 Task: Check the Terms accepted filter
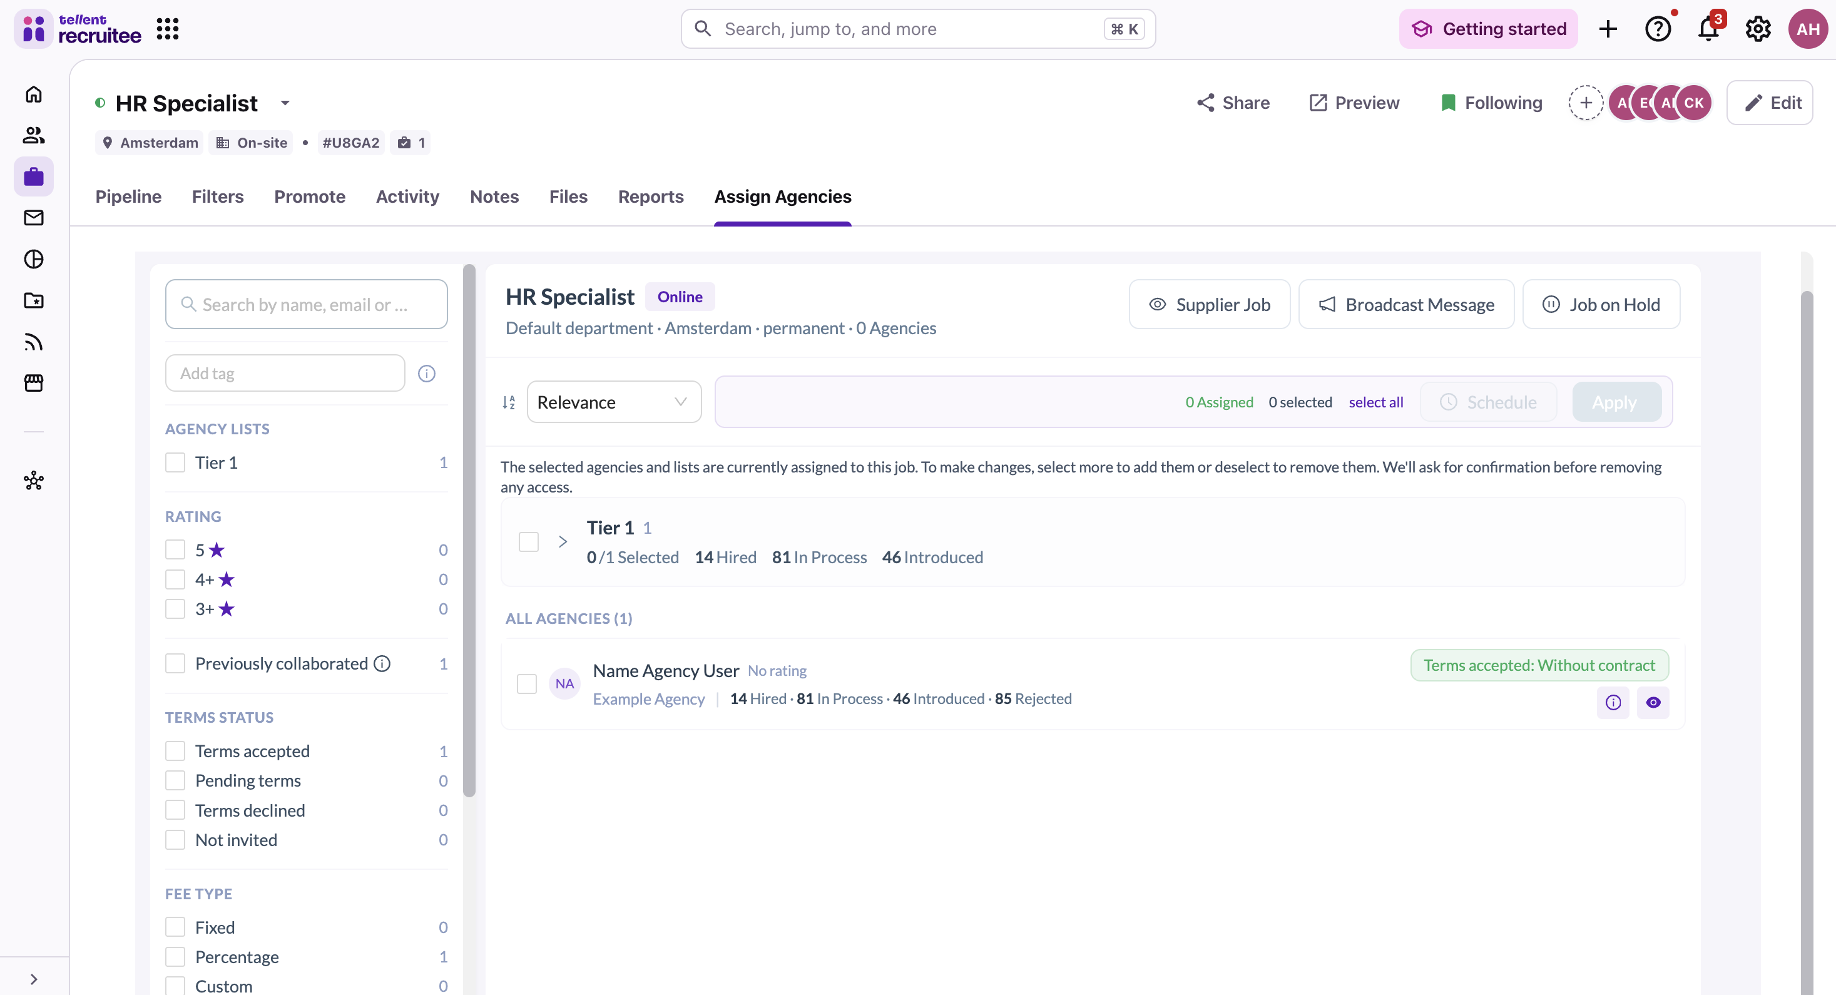click(175, 751)
